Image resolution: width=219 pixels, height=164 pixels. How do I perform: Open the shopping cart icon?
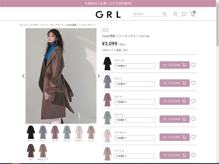[x=193, y=14]
